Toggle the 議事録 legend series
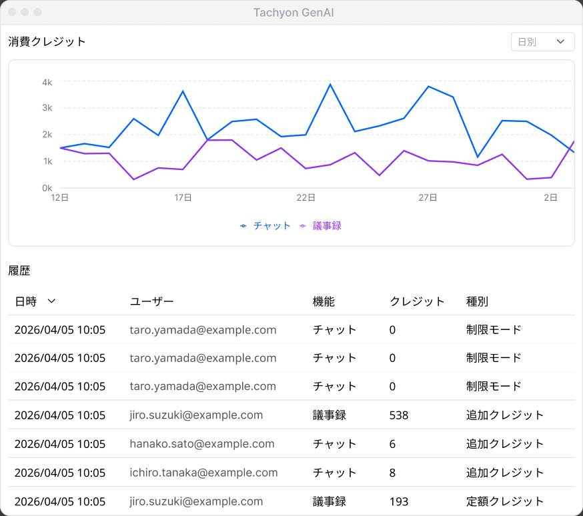This screenshot has height=516, width=583. tap(320, 225)
